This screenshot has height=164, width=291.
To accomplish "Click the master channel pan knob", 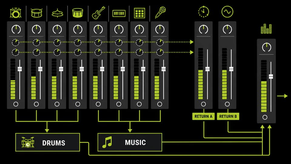I will click(266, 47).
